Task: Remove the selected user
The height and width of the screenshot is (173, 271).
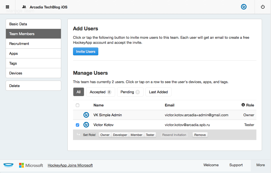Action: tap(200, 135)
